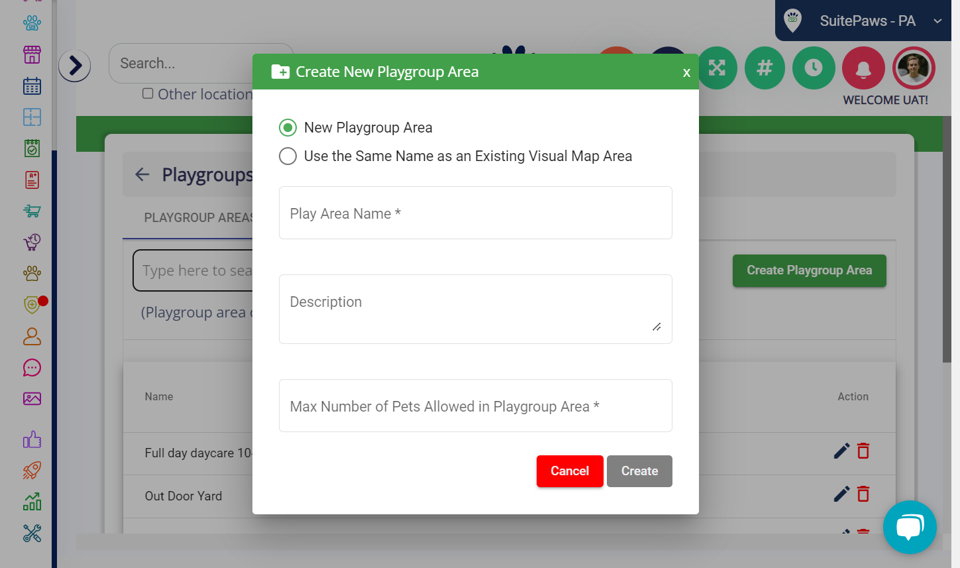Open the notifications bell
Screen dimensions: 960x568
click(x=863, y=68)
